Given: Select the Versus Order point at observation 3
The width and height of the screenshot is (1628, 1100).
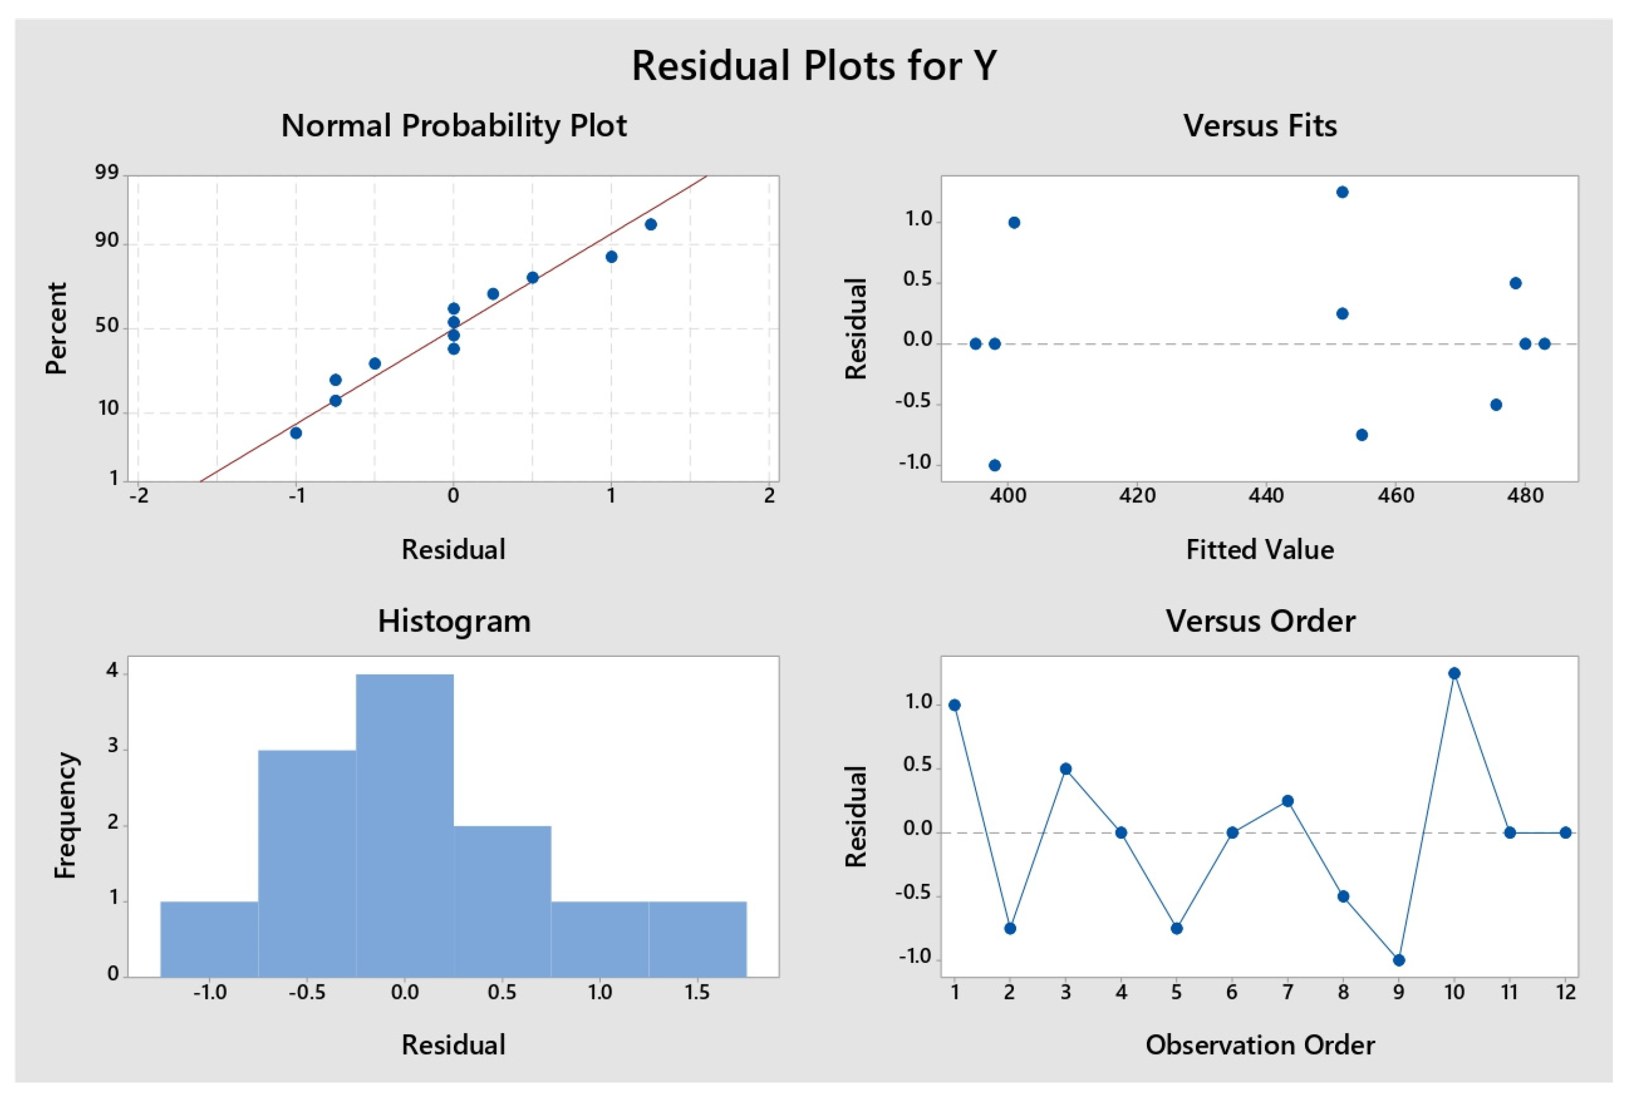Looking at the screenshot, I should pyautogui.click(x=1066, y=769).
